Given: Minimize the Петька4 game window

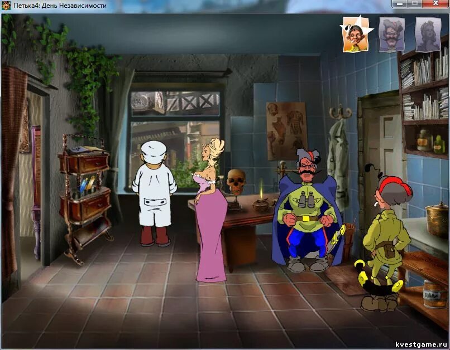Looking at the screenshot, I should [401, 4].
